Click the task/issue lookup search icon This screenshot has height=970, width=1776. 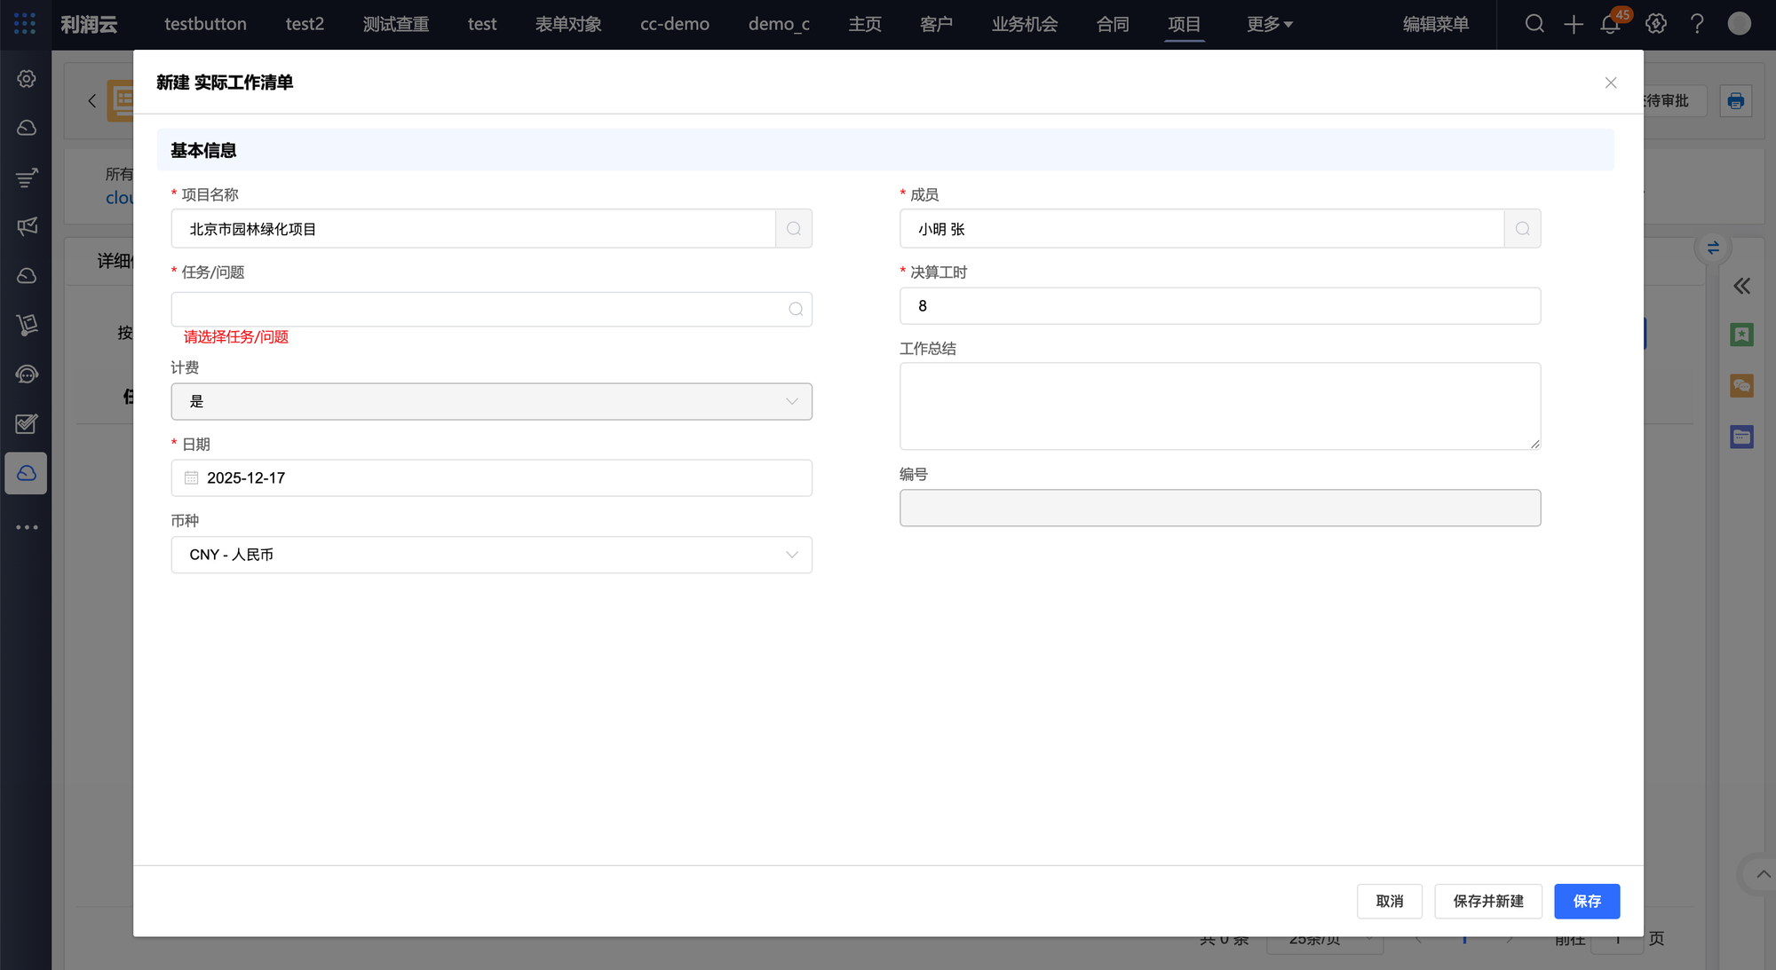[x=796, y=309]
